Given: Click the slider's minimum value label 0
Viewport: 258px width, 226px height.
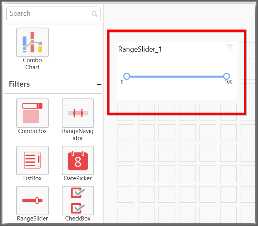Looking at the screenshot, I should click(122, 82).
